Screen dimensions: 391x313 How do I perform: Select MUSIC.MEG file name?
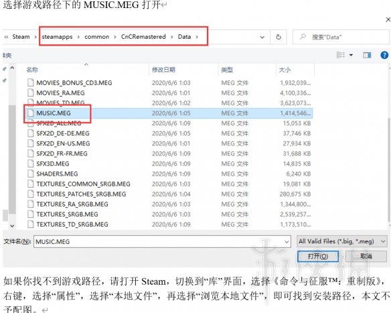click(54, 113)
